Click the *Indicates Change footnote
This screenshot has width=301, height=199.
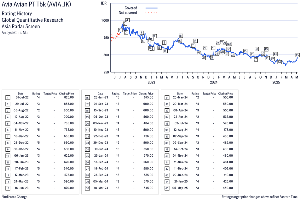[14, 197]
